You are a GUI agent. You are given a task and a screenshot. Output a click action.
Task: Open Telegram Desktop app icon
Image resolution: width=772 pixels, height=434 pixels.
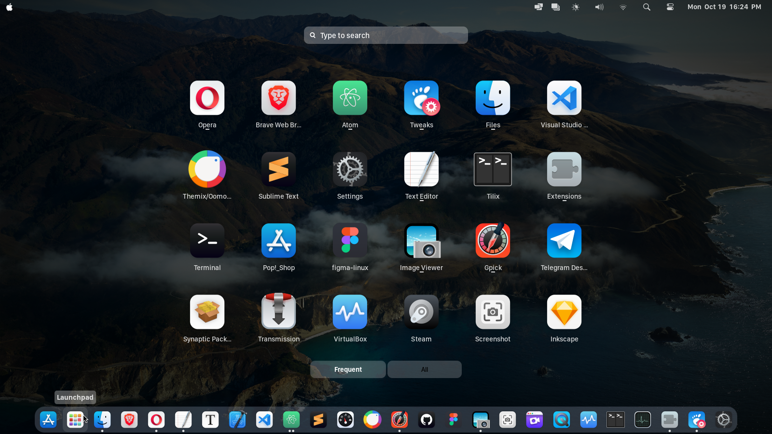point(564,241)
